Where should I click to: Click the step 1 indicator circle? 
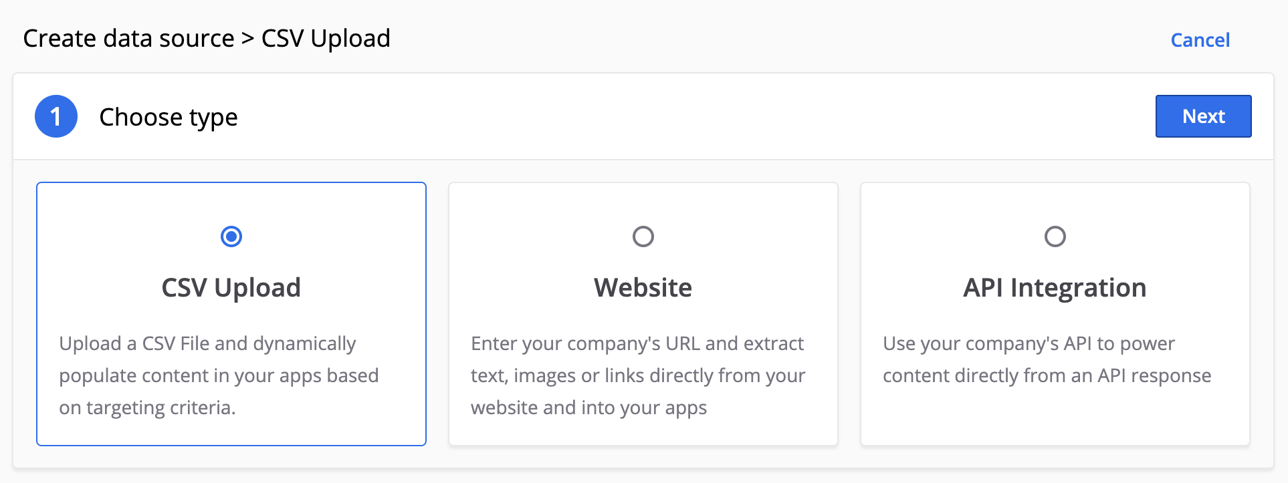tap(56, 116)
